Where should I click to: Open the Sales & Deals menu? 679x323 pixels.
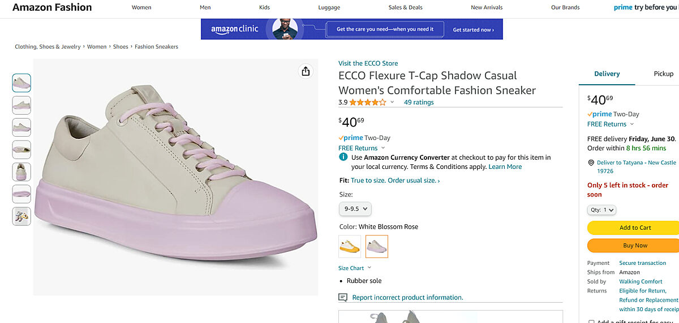pos(405,7)
